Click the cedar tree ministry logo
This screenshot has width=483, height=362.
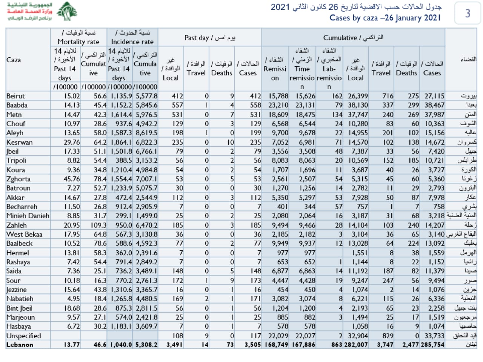[67, 11]
